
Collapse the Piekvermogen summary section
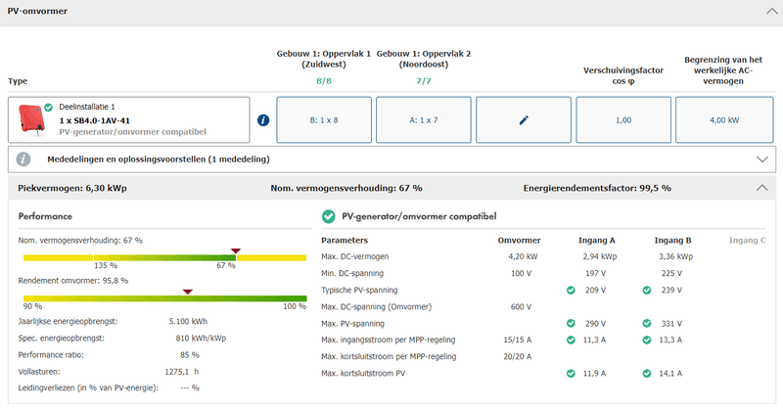click(762, 188)
